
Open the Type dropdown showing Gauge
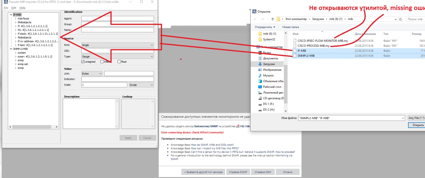point(118,57)
